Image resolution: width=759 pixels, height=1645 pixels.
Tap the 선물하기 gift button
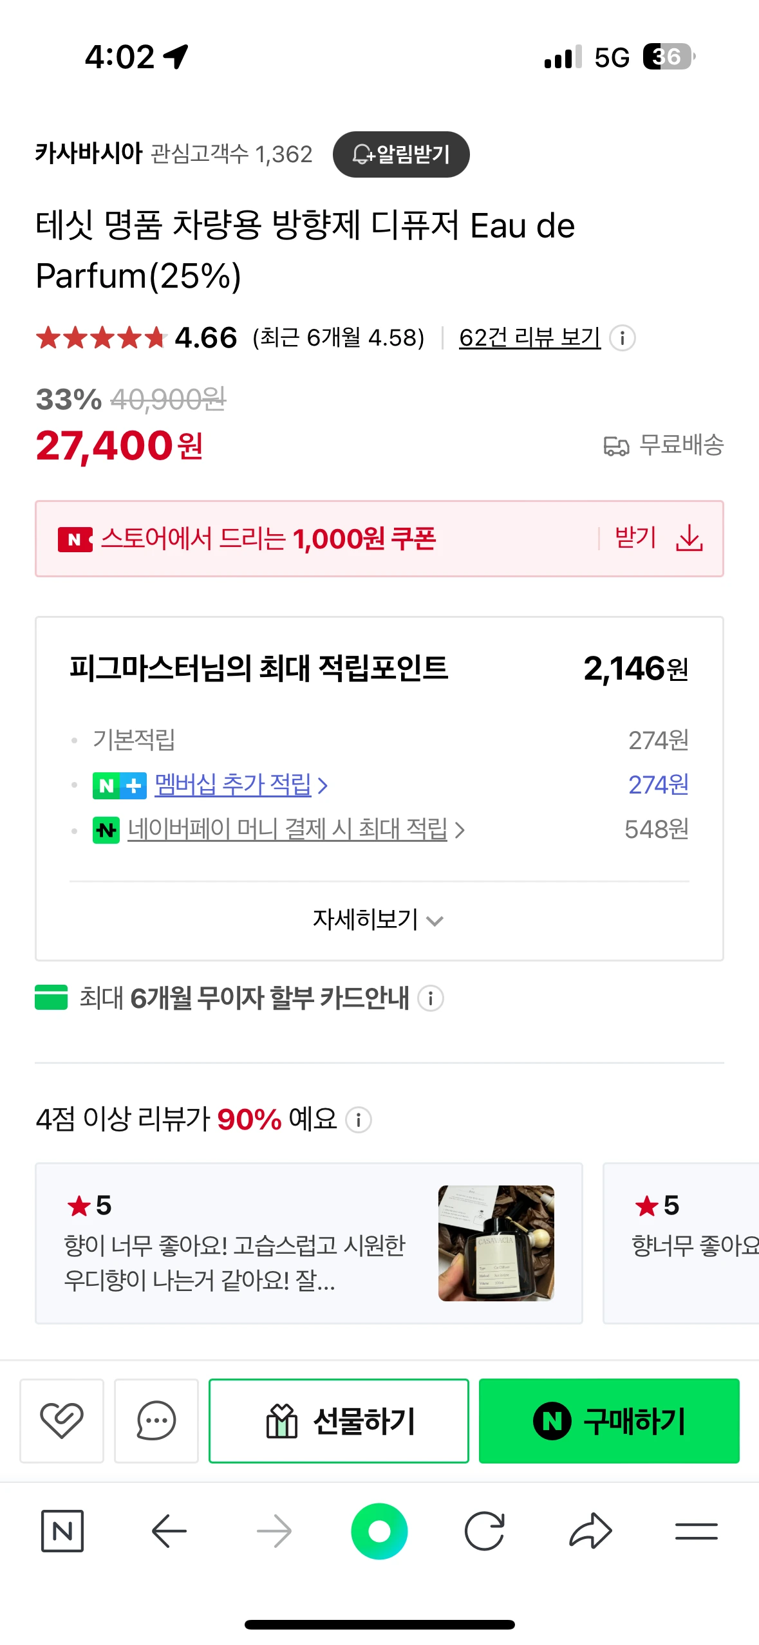pyautogui.click(x=339, y=1420)
